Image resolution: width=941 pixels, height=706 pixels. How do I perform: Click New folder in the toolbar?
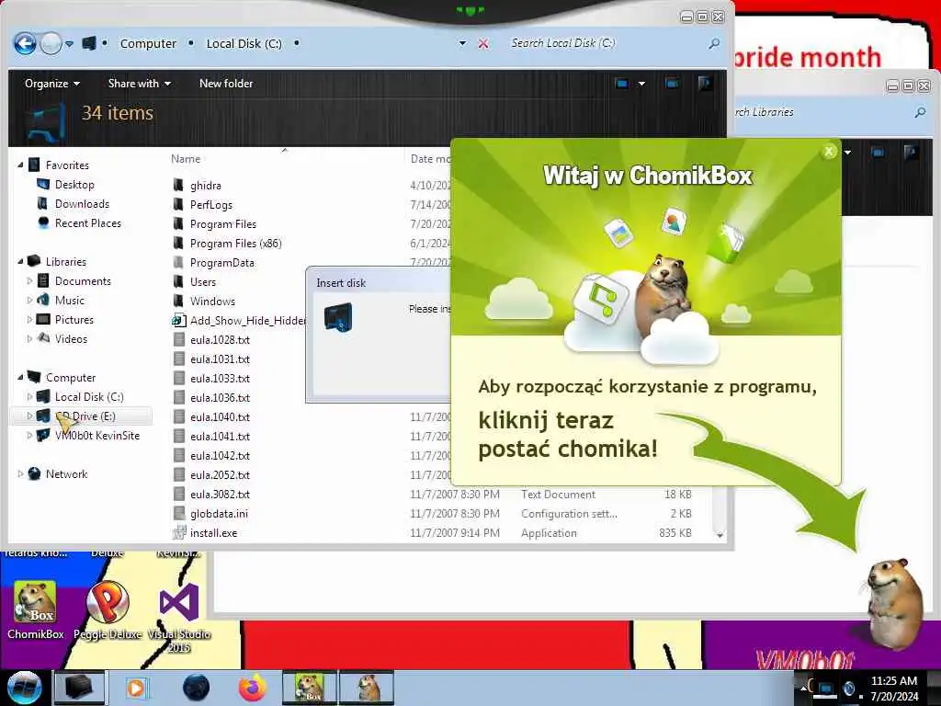tap(226, 84)
